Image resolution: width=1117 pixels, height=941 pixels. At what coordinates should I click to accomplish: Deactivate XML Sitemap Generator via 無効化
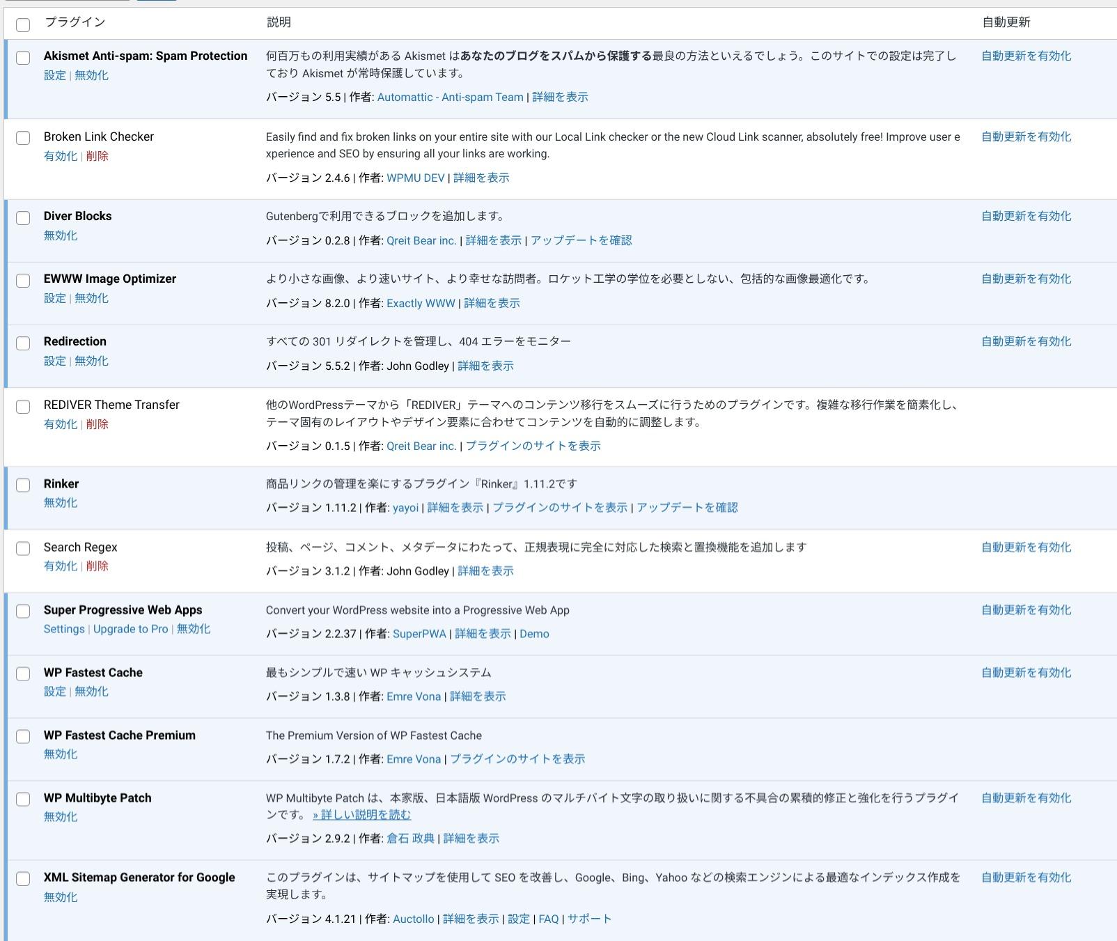coord(61,897)
